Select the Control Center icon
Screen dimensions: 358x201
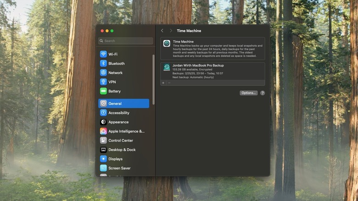pos(103,140)
